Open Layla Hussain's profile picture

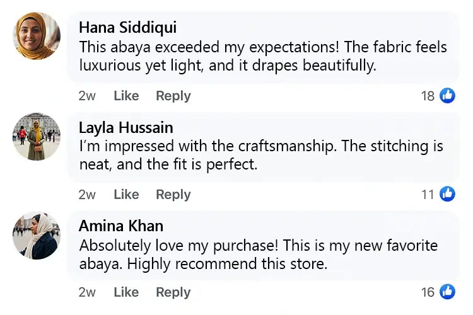pyautogui.click(x=37, y=136)
